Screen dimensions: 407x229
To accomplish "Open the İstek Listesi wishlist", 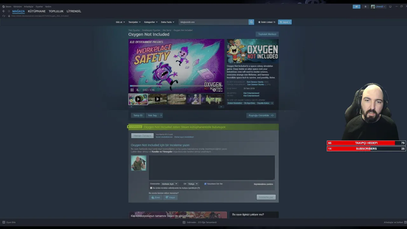I will pyautogui.click(x=266, y=22).
